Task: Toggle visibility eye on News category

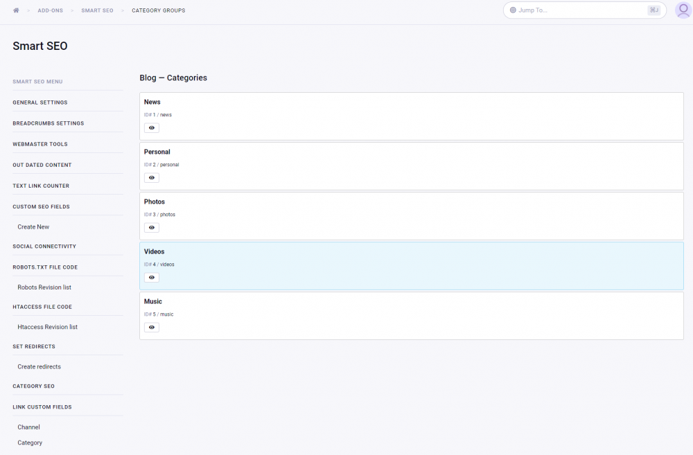Action: click(151, 127)
